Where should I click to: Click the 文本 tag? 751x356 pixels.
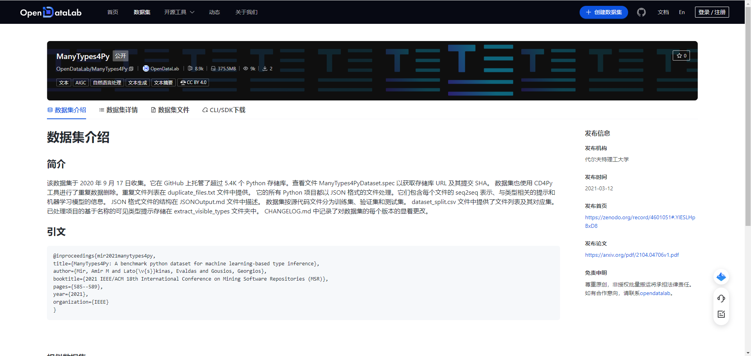click(x=64, y=82)
